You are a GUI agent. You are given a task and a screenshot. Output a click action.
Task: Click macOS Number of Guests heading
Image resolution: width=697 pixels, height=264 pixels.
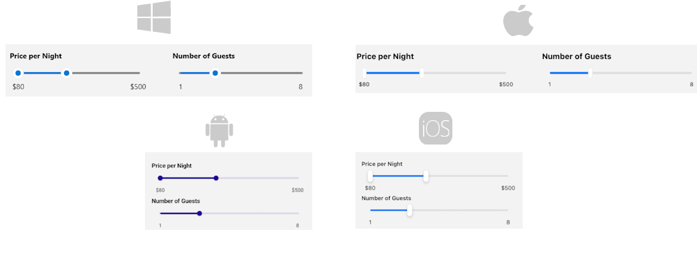point(576,56)
